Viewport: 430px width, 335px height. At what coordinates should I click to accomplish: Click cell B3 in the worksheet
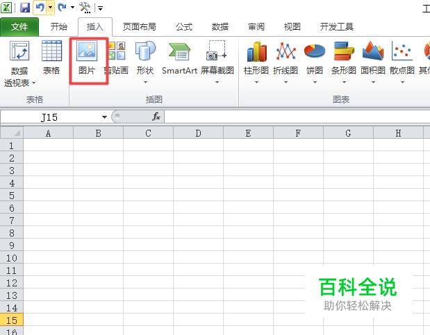(98, 171)
